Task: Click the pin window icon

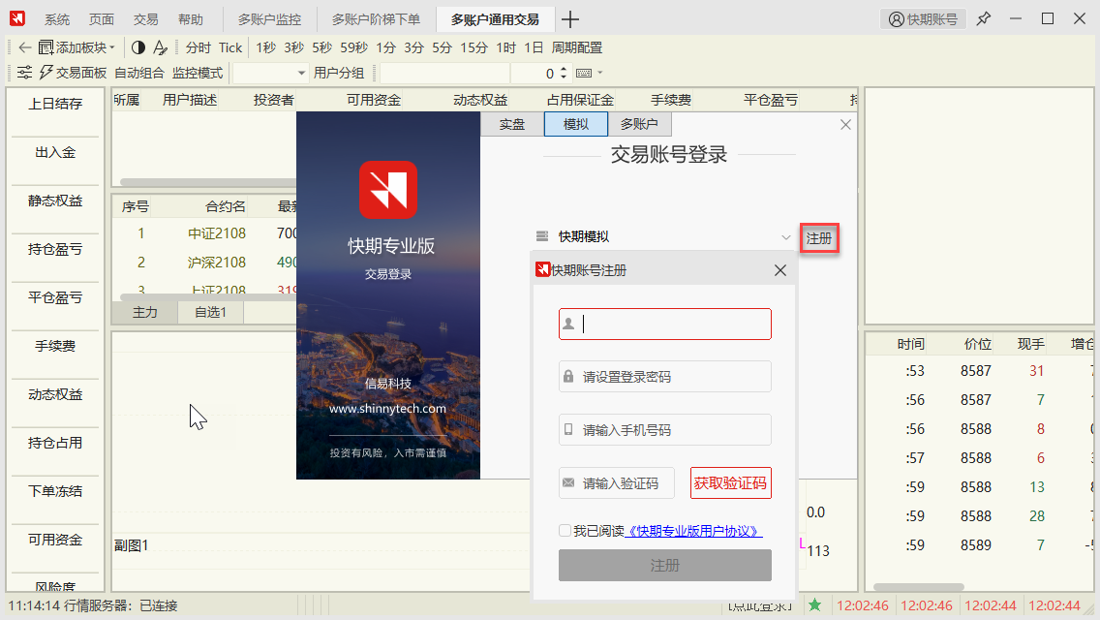Action: pos(984,19)
